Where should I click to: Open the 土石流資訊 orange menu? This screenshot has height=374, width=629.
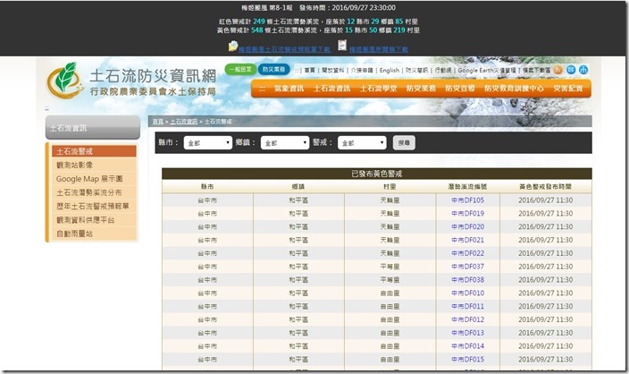tap(331, 89)
